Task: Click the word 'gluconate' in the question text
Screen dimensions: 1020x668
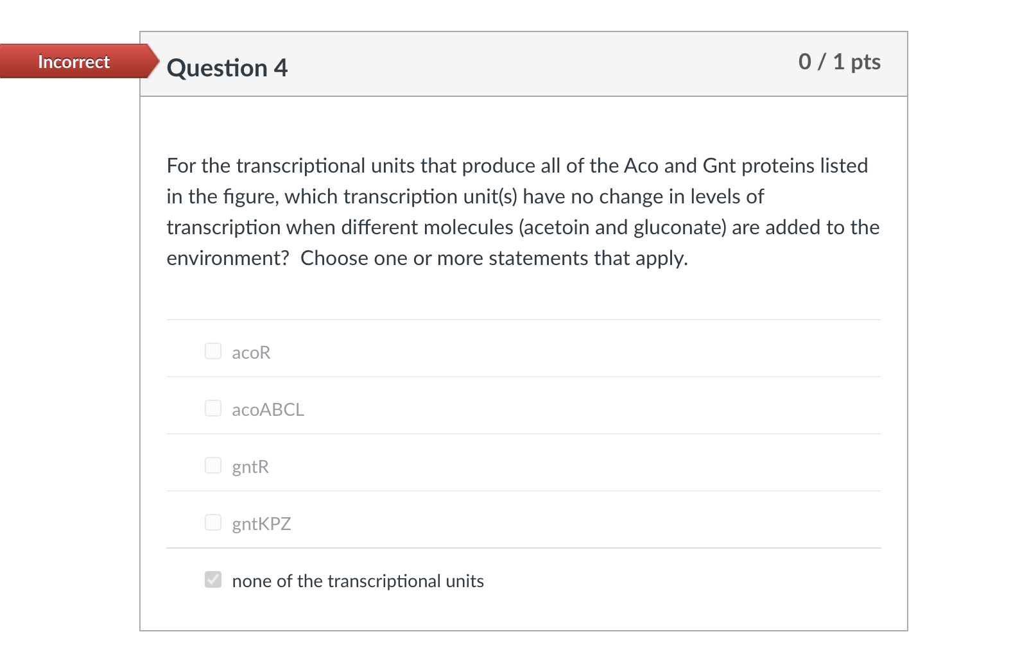Action: (x=676, y=227)
